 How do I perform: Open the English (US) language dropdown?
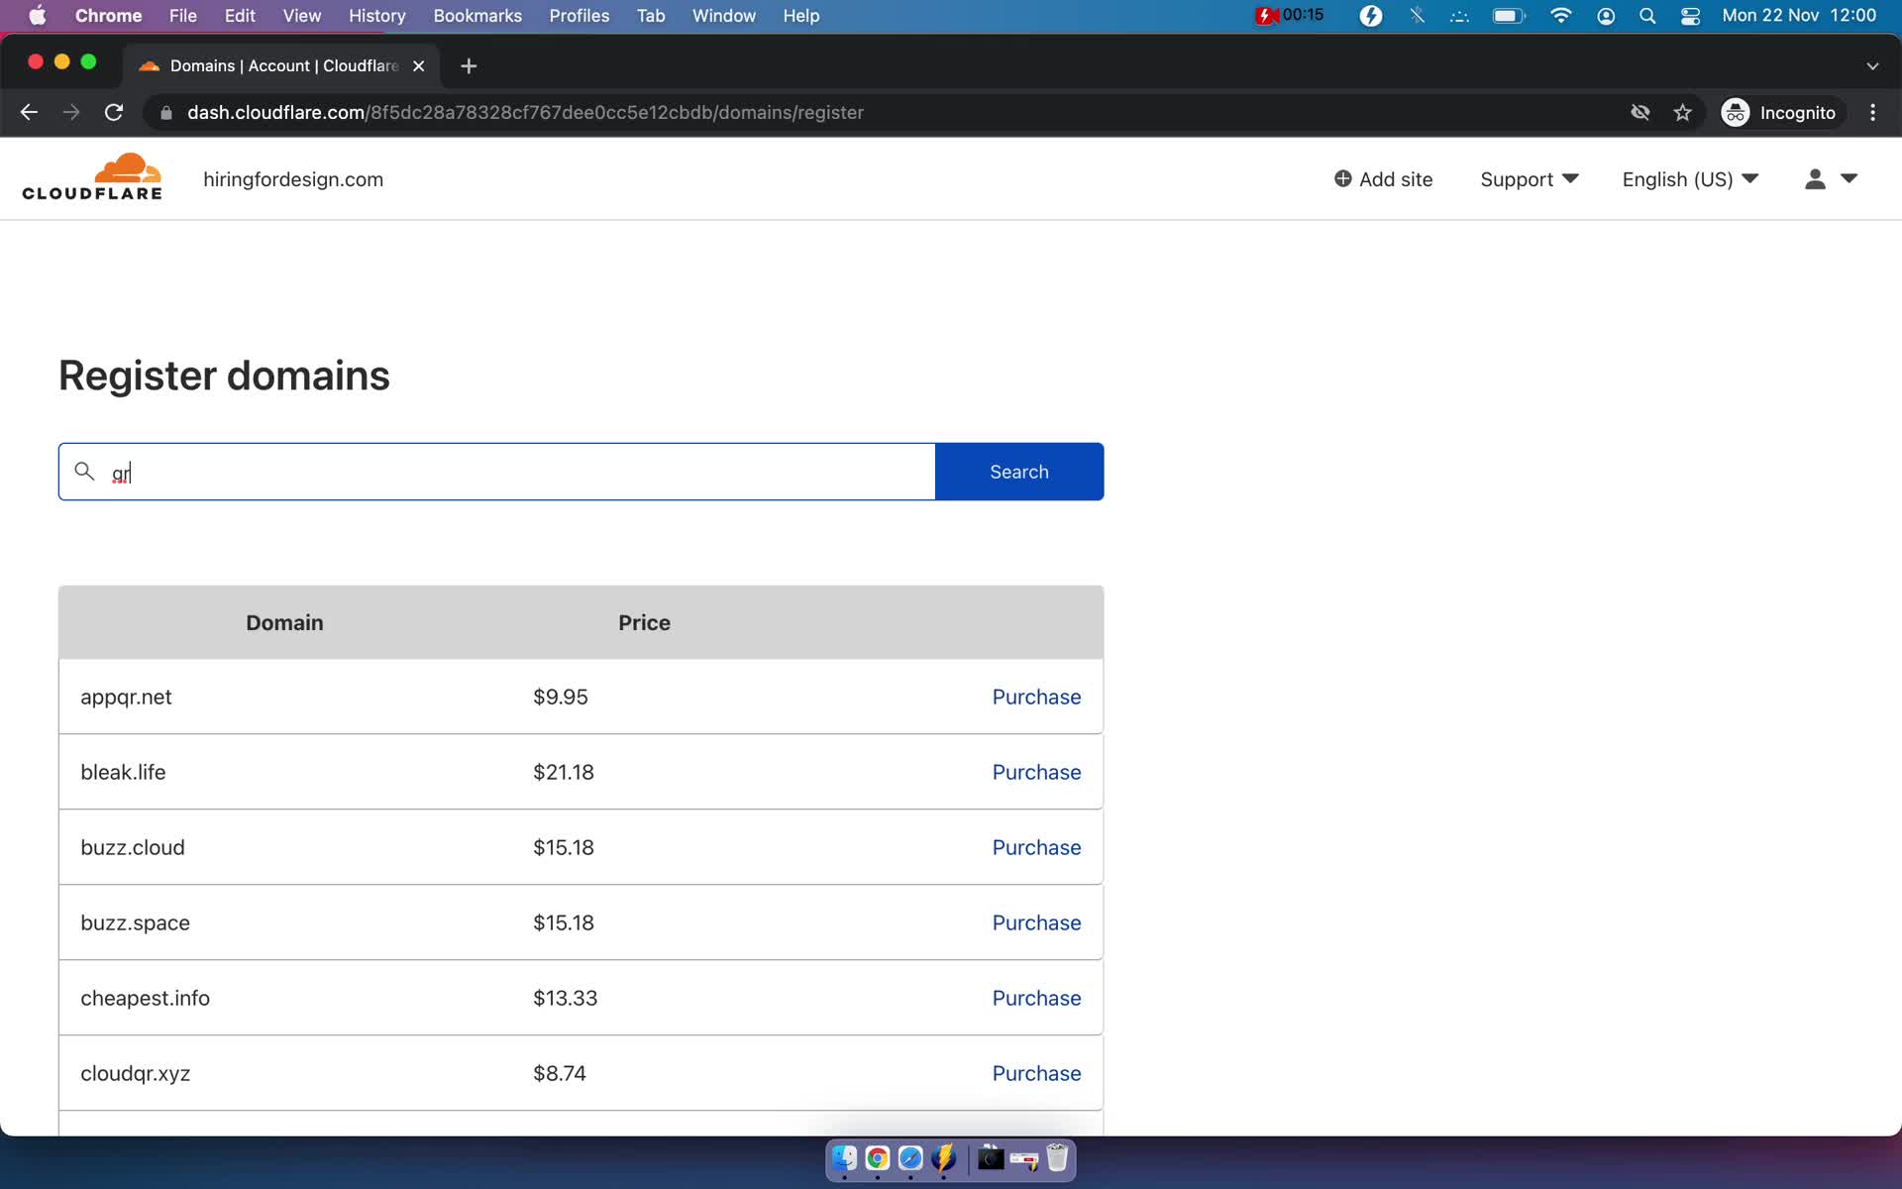tap(1690, 178)
